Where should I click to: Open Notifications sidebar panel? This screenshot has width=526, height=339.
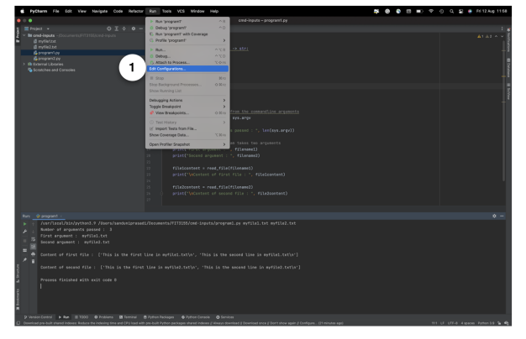coord(508,40)
